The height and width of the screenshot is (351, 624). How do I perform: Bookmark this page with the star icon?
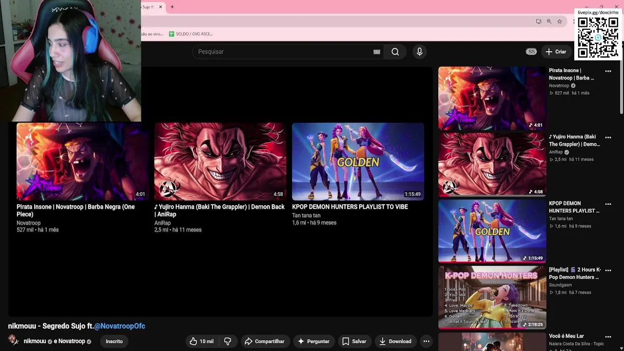[560, 21]
